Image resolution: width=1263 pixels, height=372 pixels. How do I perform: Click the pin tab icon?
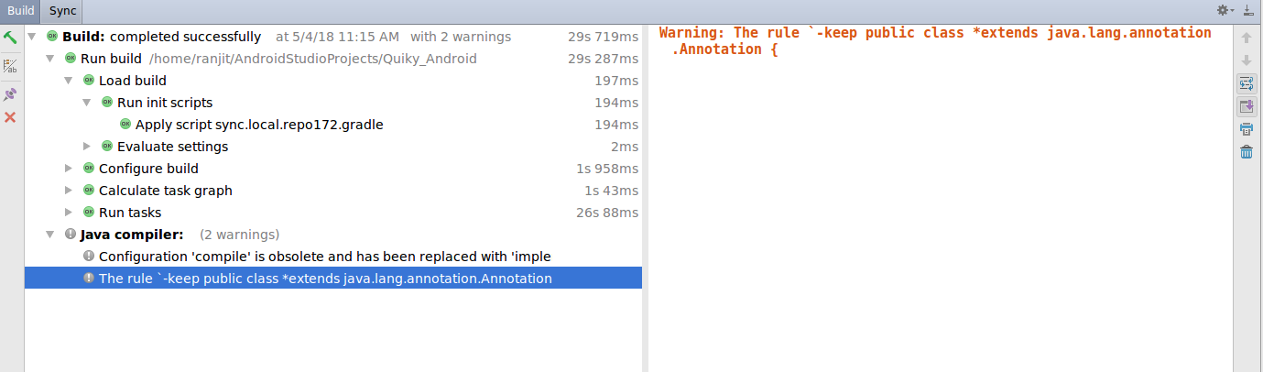10,93
